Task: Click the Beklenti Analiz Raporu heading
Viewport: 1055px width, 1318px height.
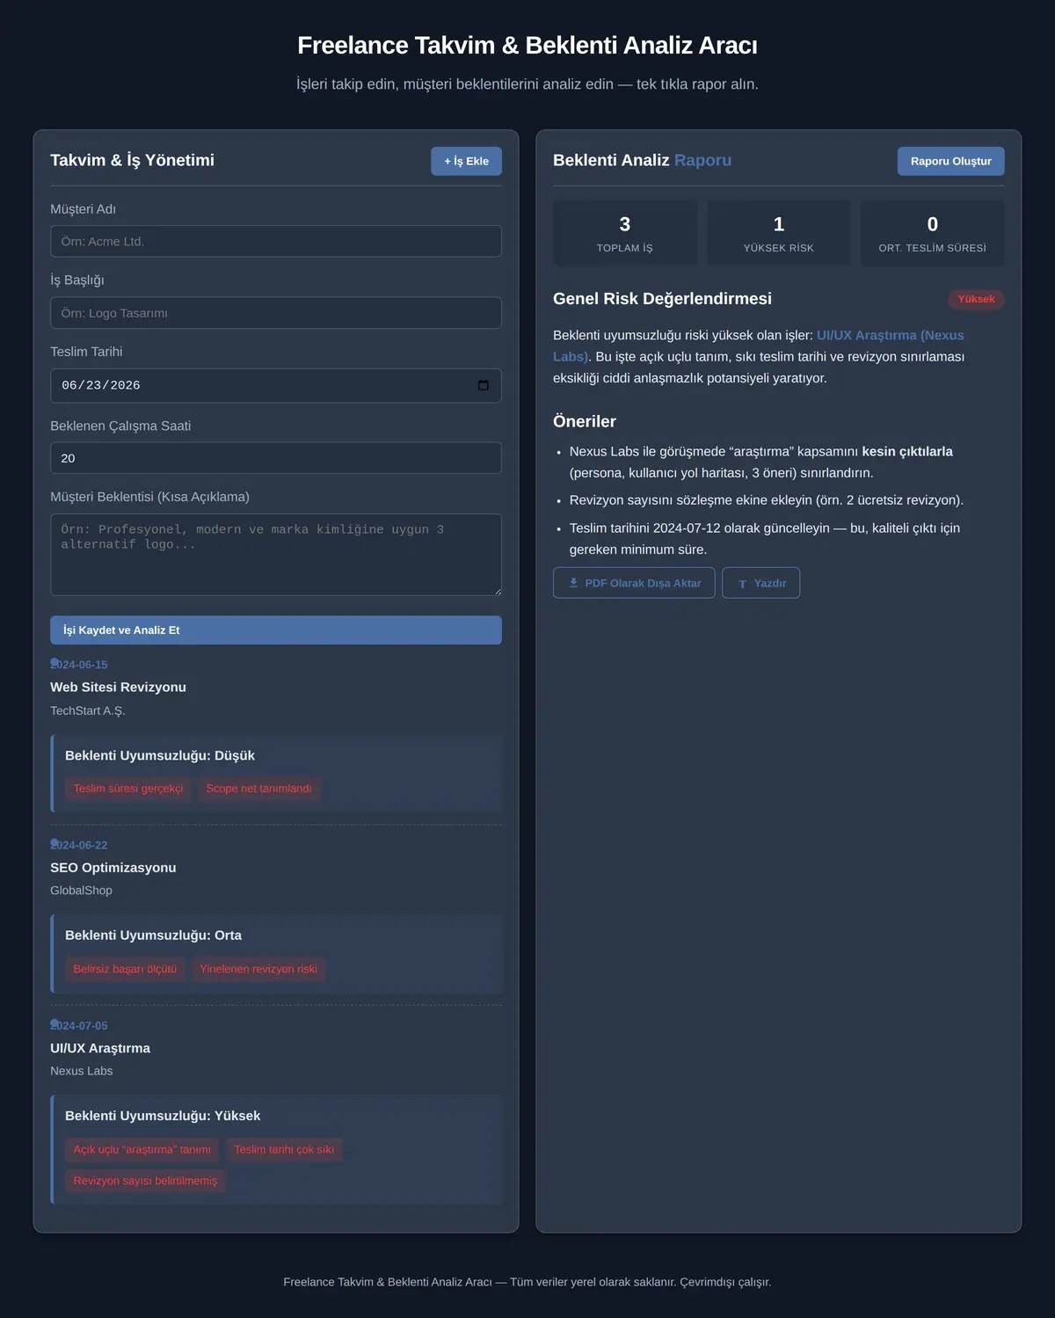Action: [x=642, y=160]
